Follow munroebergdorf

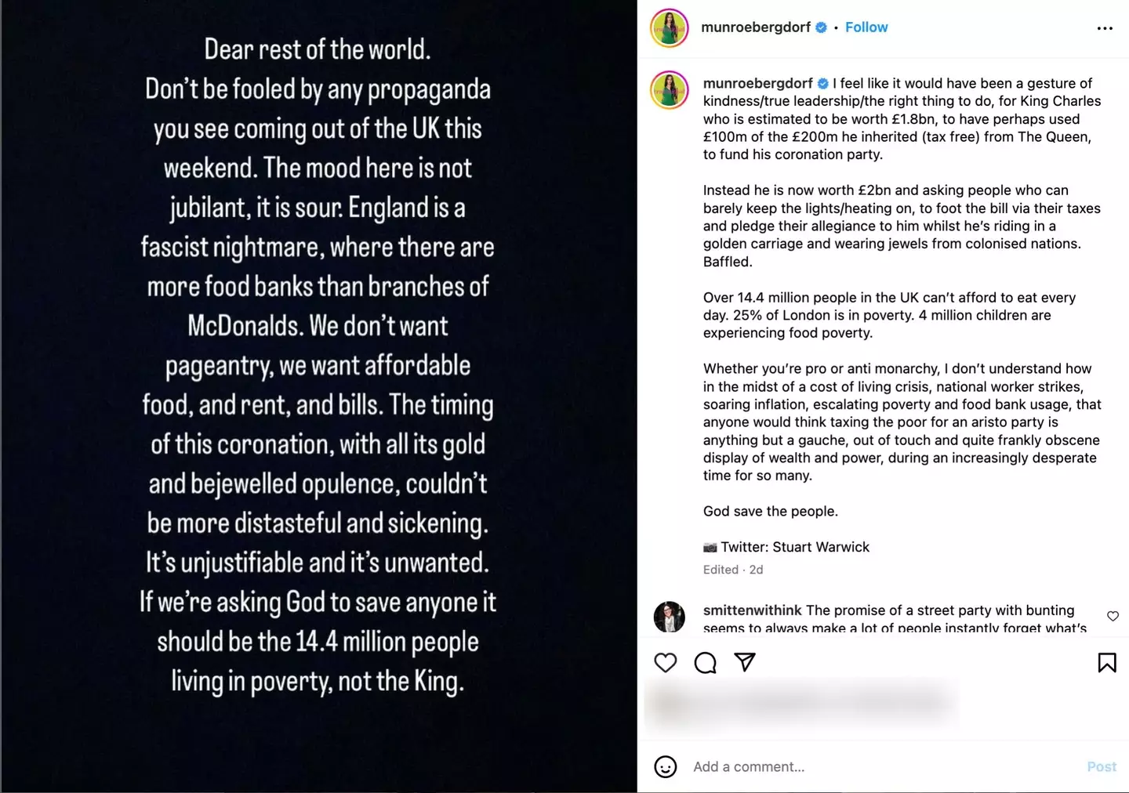(866, 27)
